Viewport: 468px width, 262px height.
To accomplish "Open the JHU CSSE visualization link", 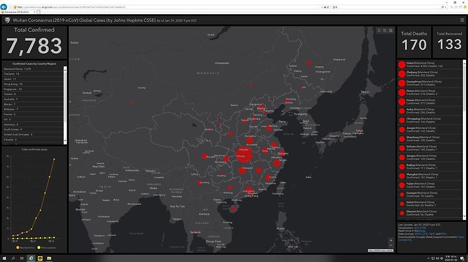I will (x=421, y=228).
